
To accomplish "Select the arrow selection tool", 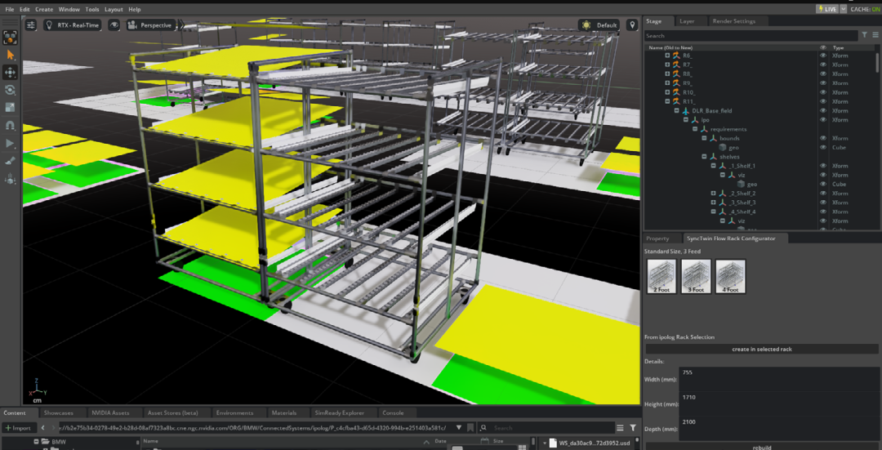I will (x=10, y=55).
